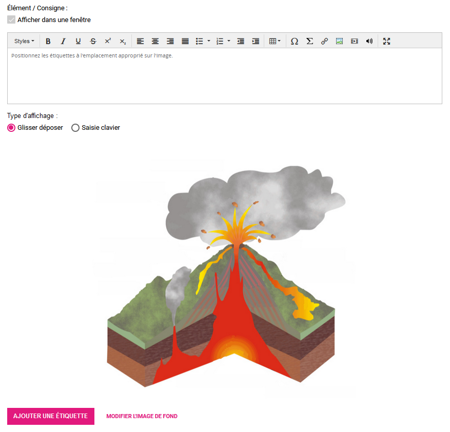Image resolution: width=450 pixels, height=432 pixels.
Task: Expand the editor to fullscreen
Action: [387, 41]
